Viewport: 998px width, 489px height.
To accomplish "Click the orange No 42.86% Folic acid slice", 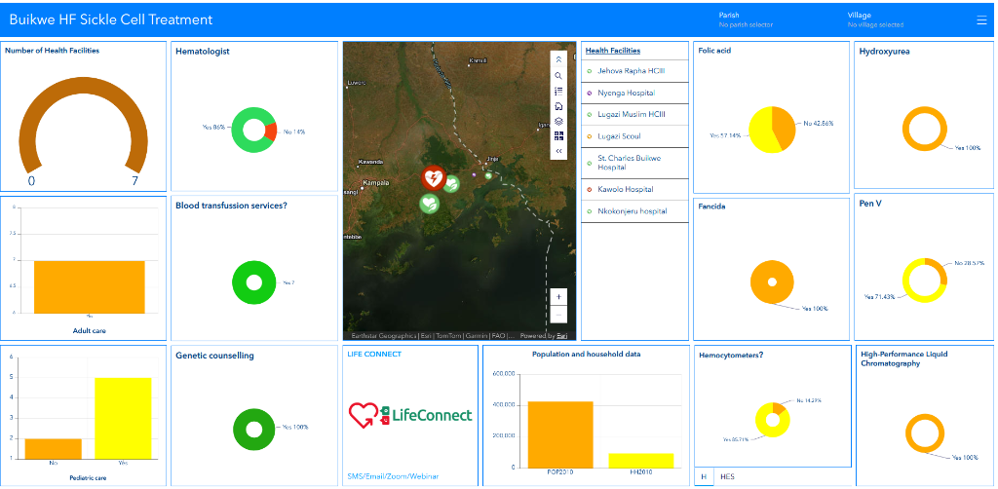I will [785, 126].
